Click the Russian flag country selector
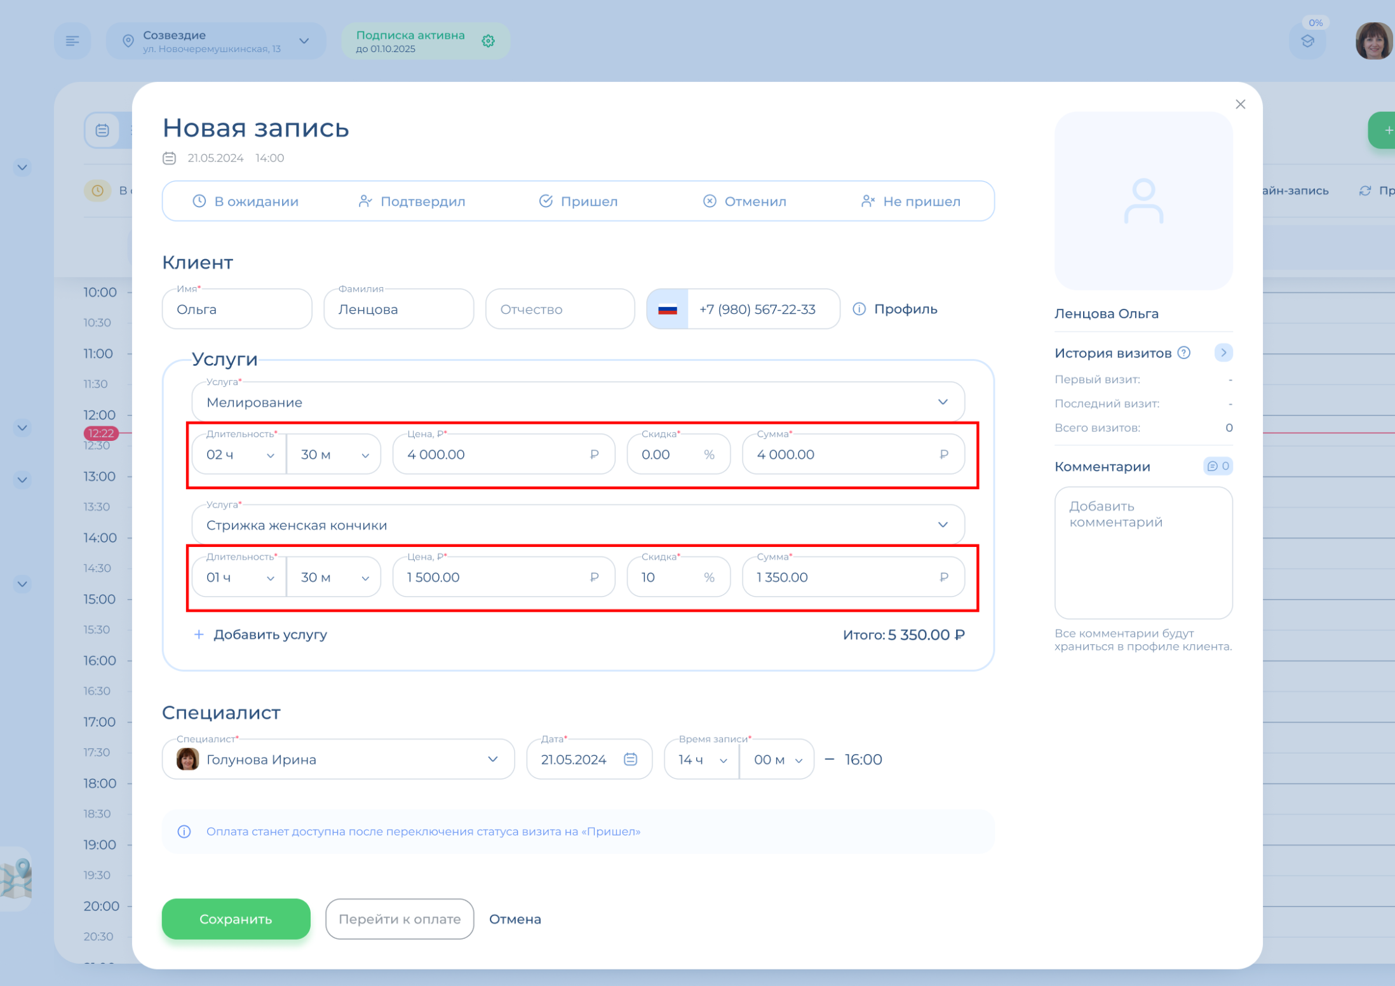This screenshot has width=1395, height=986. 667,309
